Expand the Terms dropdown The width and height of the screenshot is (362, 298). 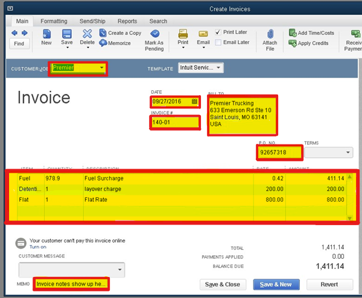tap(348, 152)
